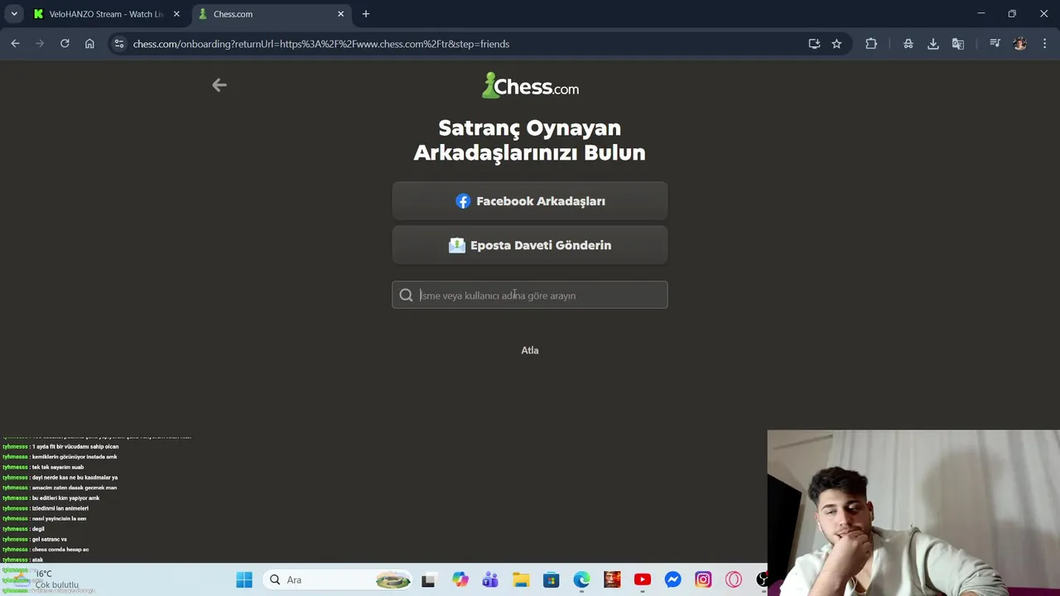Go to browser home page

coord(89,44)
